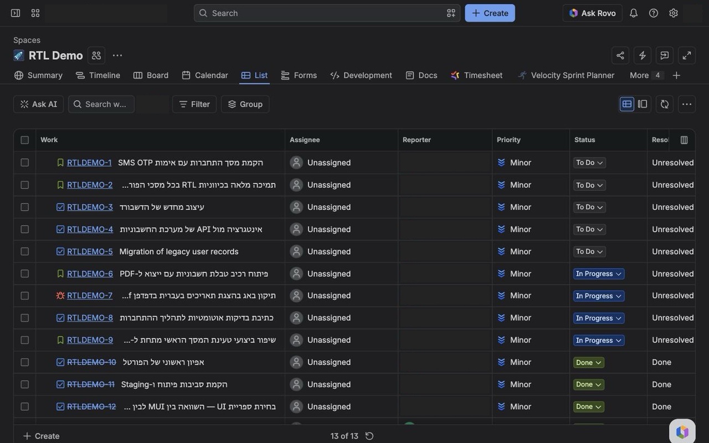The image size is (709, 443).
Task: Open the Velocity Sprint Planner tab
Action: point(566,75)
